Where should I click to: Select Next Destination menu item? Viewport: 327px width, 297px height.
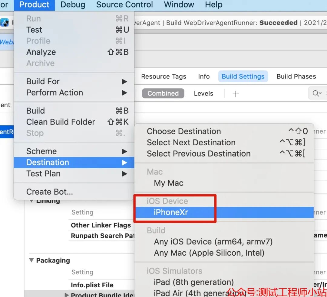[224, 143]
